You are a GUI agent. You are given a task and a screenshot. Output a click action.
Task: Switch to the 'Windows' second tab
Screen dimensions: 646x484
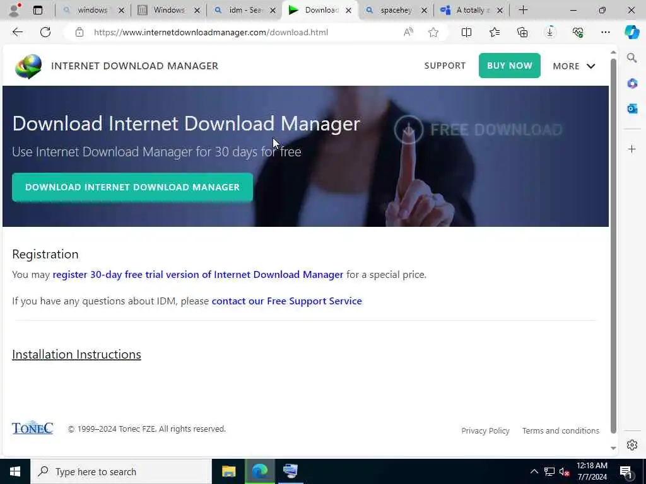coord(169,10)
